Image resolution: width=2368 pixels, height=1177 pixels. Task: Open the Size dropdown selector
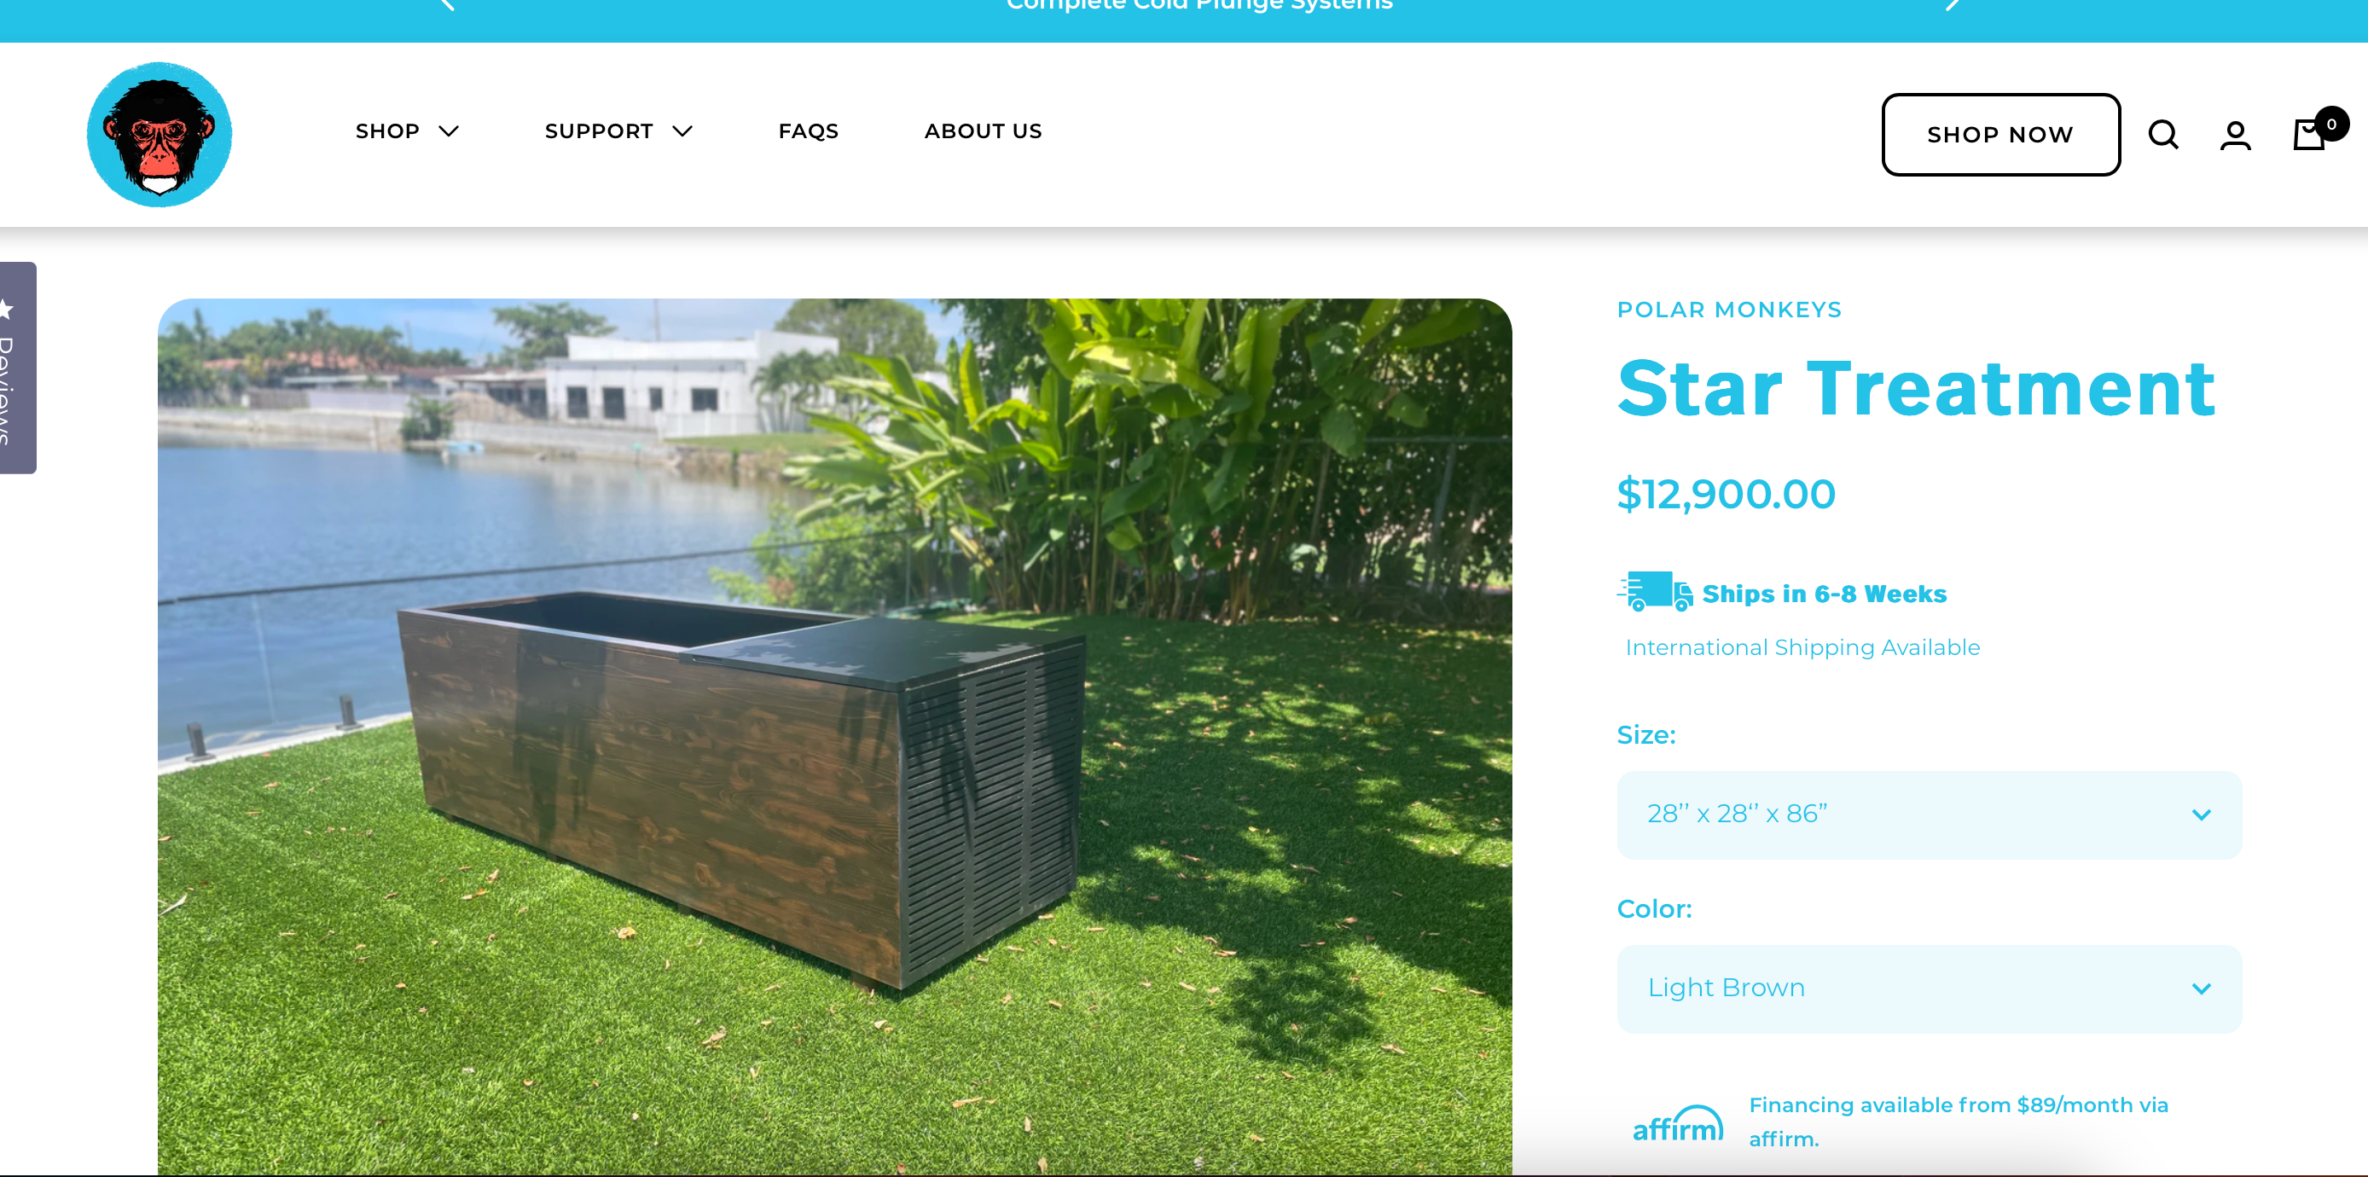[1929, 814]
